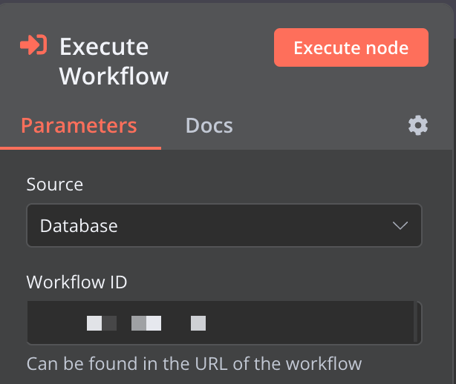The image size is (456, 384).
Task: Click the Execute Workflow node icon
Action: click(33, 46)
